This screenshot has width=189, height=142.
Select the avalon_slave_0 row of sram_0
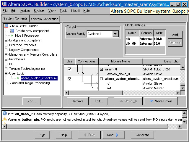(x=122, y=74)
